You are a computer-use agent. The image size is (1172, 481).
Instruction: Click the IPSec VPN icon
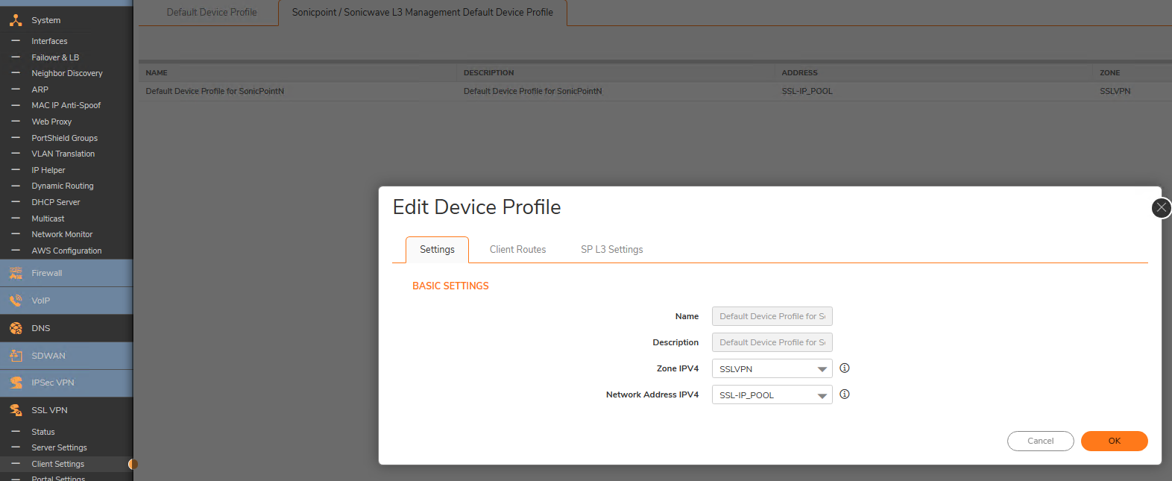click(16, 383)
